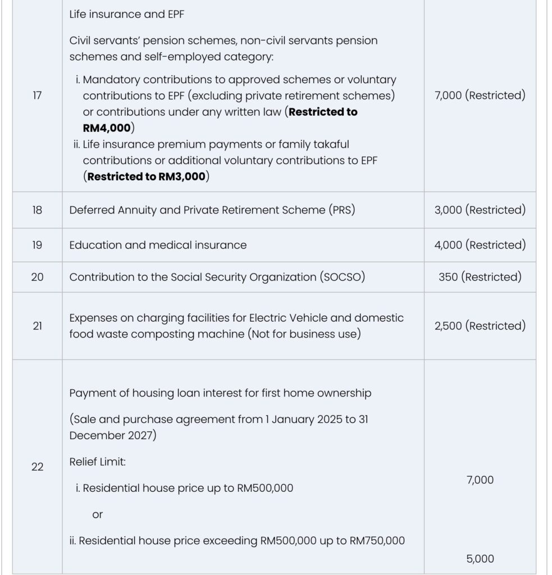
Task: Click the "7,000 (Restricted)" amount in row 17
Action: click(480, 95)
